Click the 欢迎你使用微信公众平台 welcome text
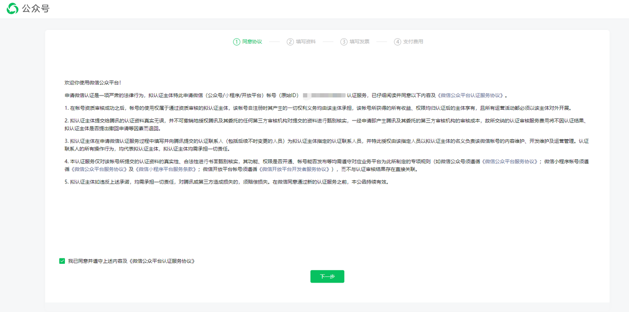629x312 pixels. [93, 83]
